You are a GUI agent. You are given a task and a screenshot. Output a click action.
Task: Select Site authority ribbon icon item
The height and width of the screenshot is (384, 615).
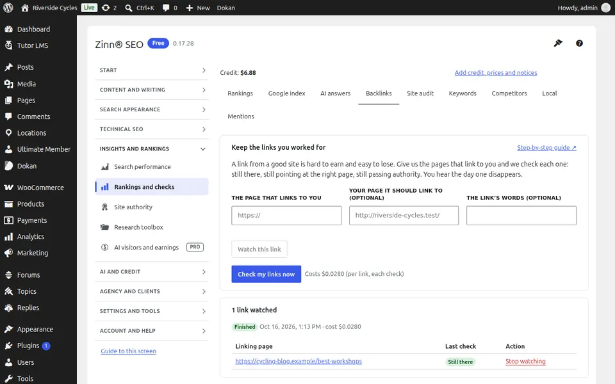pos(104,207)
